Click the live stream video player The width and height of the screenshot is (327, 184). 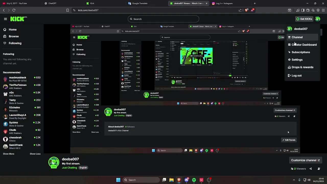click(x=185, y=89)
